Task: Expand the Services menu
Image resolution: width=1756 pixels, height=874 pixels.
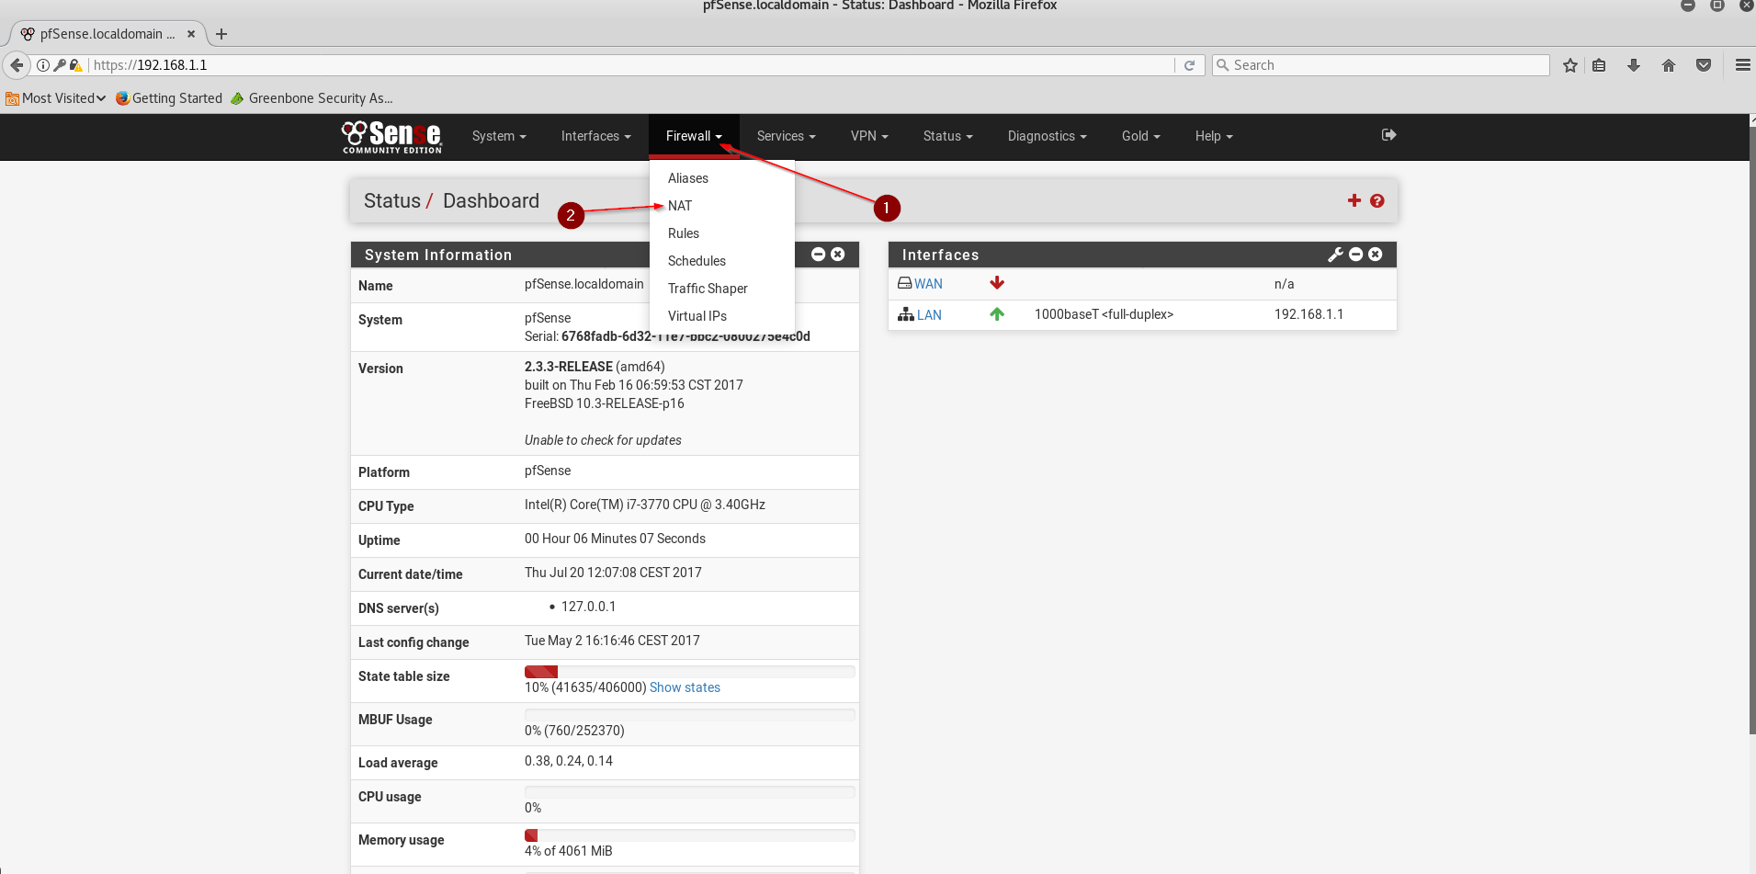Action: click(786, 136)
